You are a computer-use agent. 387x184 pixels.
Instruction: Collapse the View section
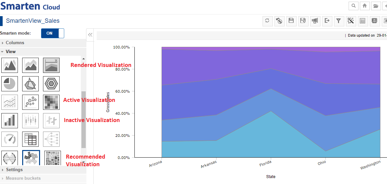[x=43, y=52]
